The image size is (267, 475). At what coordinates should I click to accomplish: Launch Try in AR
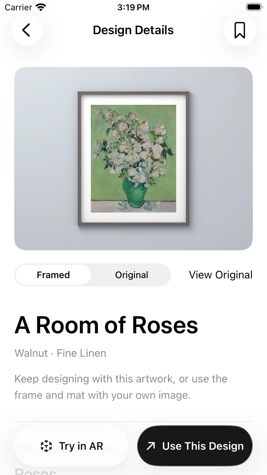tap(71, 446)
